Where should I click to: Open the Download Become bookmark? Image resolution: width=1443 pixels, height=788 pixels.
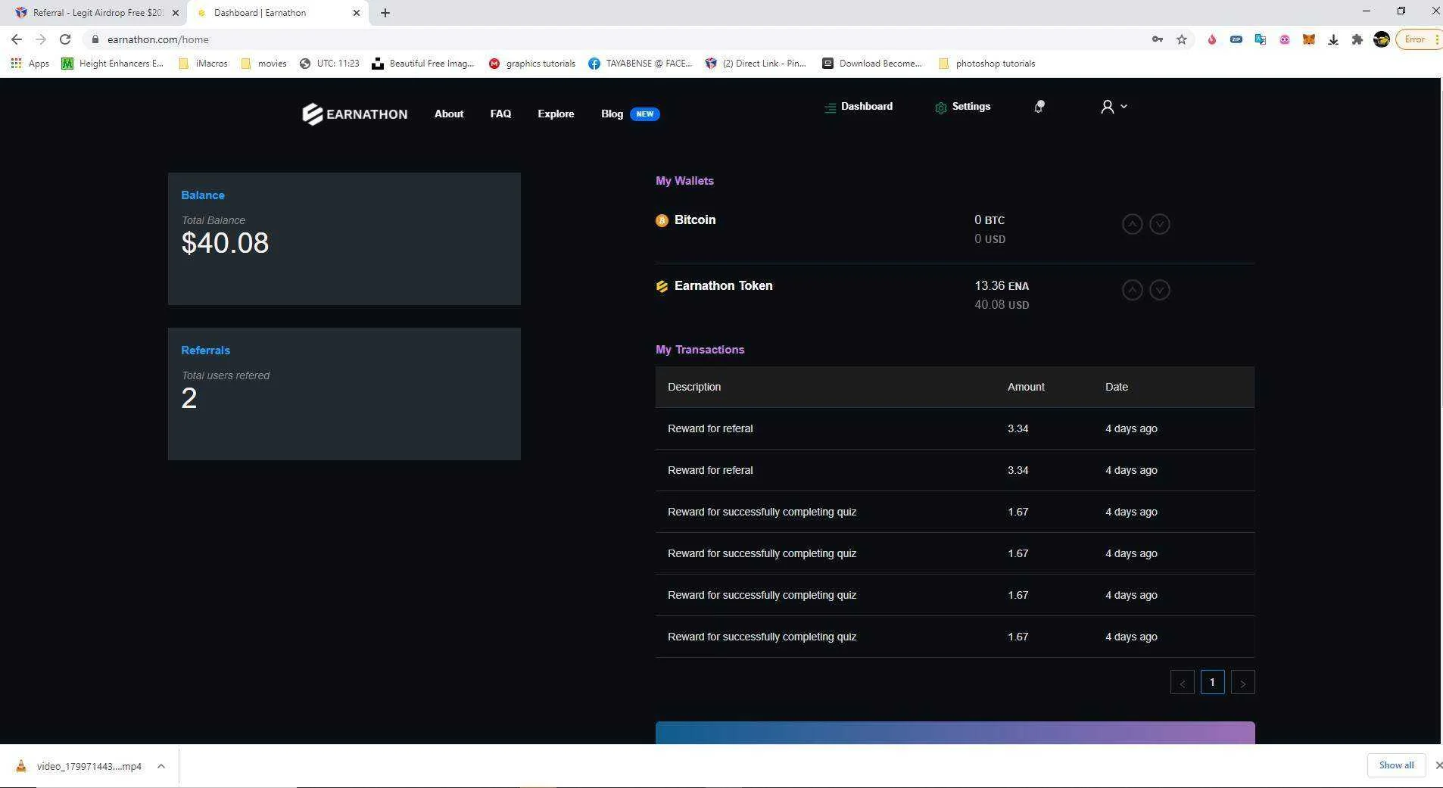point(872,64)
